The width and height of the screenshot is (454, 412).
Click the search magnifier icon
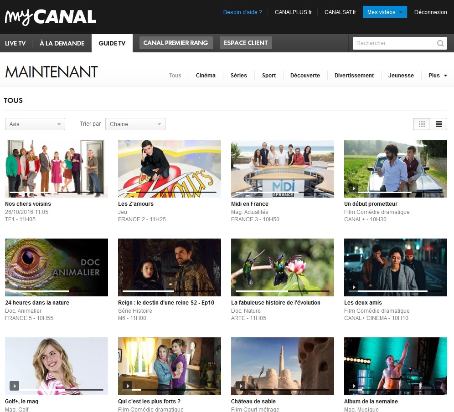point(440,43)
